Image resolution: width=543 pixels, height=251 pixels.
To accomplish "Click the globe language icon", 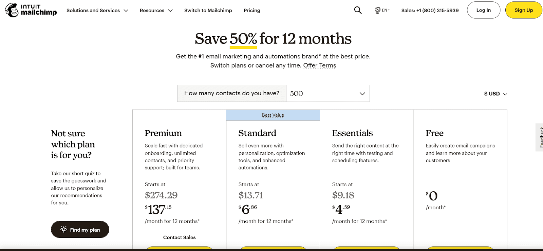I will pos(377,10).
